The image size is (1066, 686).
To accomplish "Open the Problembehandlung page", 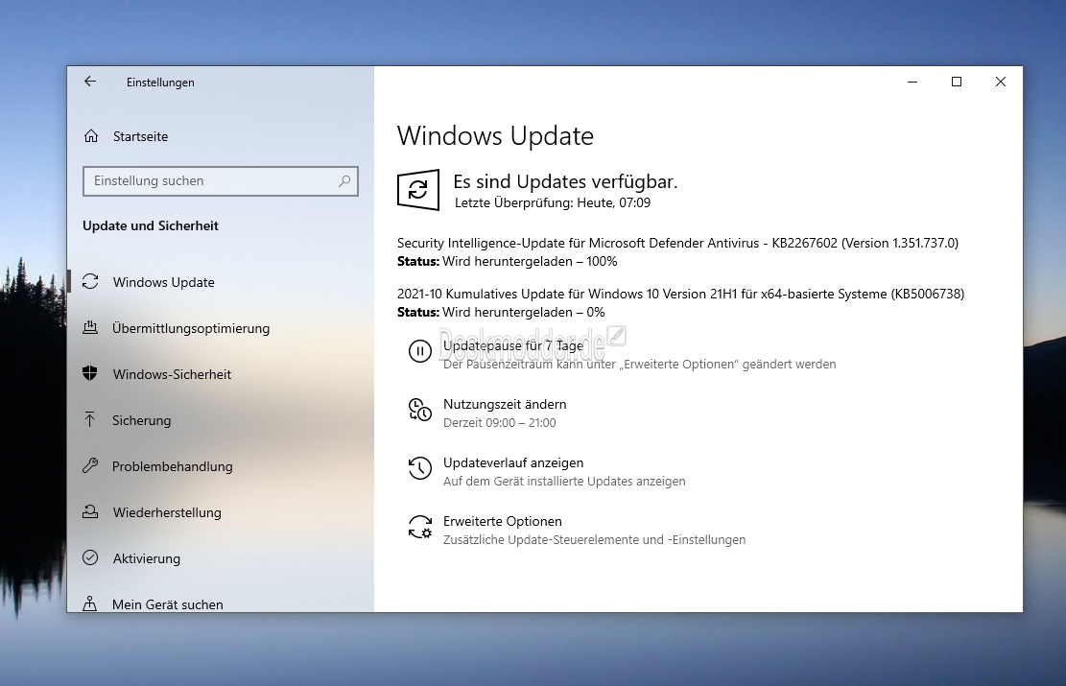I will pyautogui.click(x=172, y=466).
